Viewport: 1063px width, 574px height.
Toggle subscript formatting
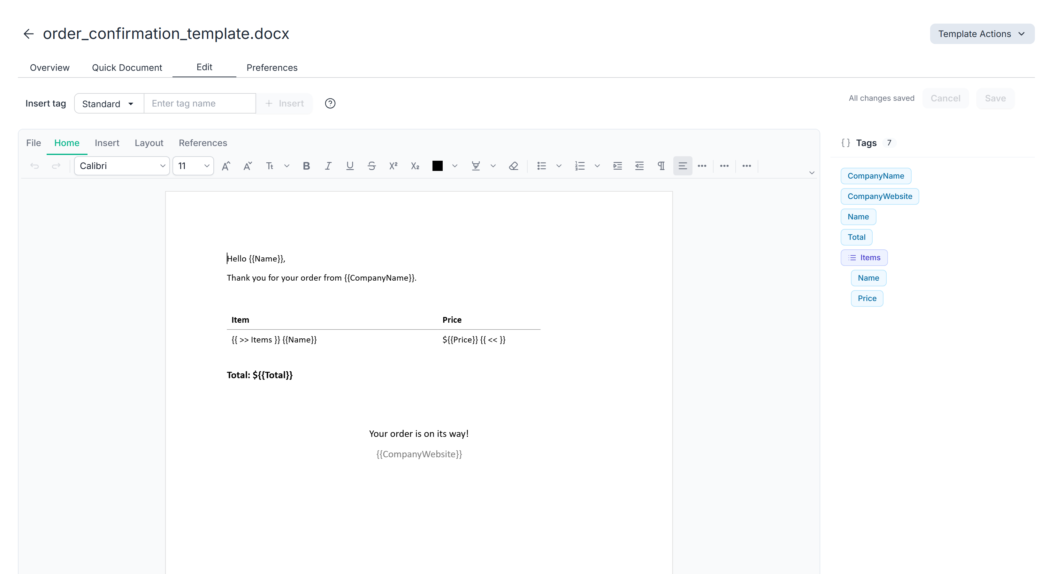(x=415, y=166)
